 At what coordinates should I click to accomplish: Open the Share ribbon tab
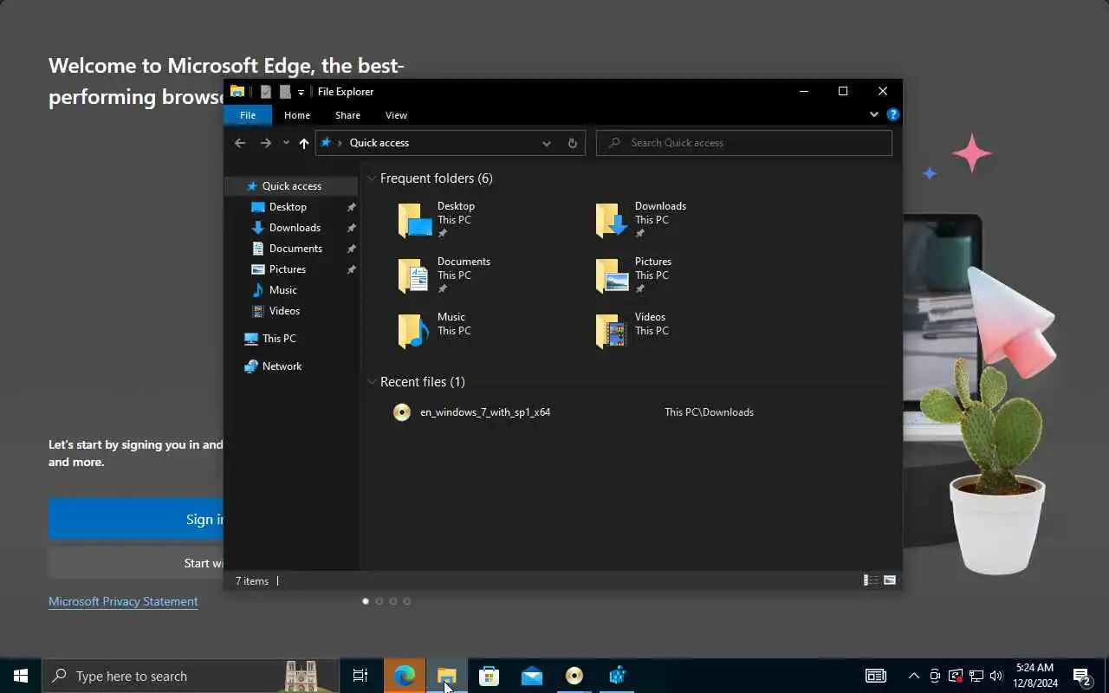(347, 115)
